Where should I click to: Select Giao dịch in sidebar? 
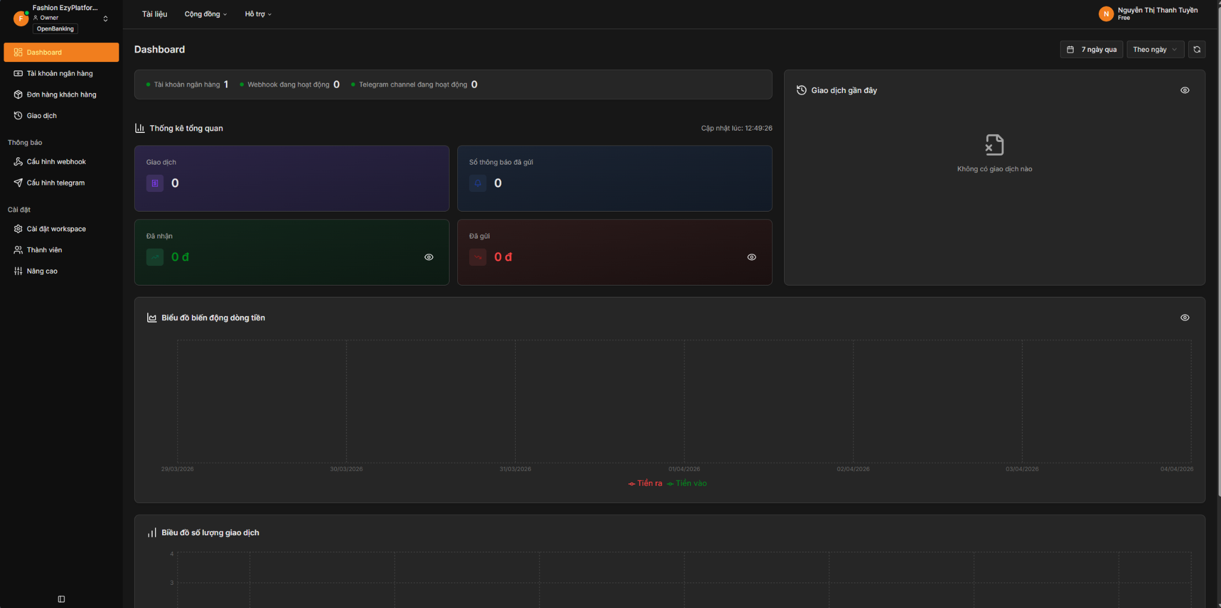point(42,116)
